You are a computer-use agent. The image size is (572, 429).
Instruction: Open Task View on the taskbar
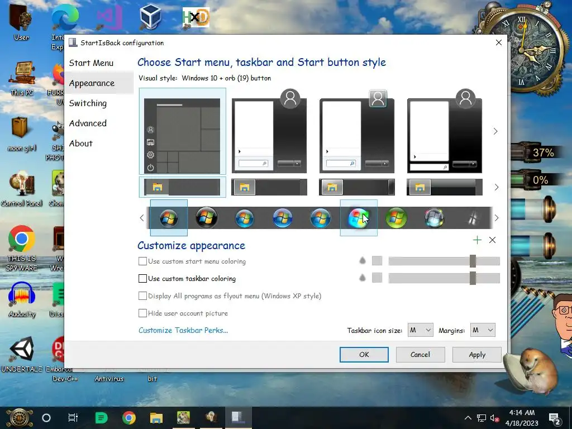point(73,418)
